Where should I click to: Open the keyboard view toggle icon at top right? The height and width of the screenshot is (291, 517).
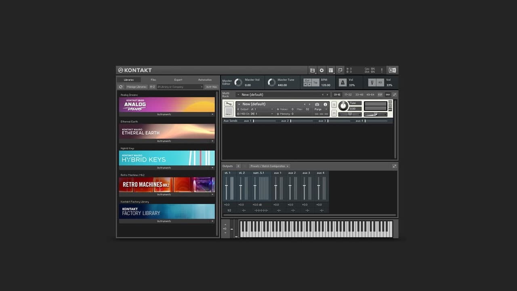[x=392, y=70]
